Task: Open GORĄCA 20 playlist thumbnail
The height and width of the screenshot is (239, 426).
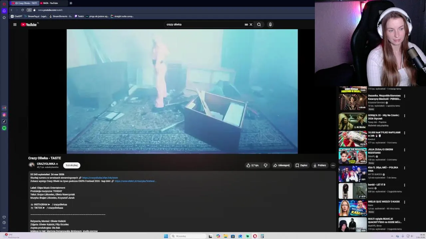Action: point(352,121)
